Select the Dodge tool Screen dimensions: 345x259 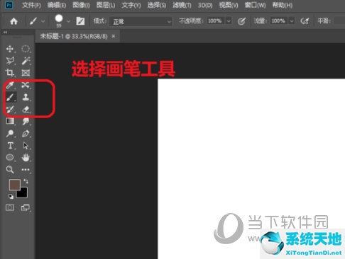click(10, 134)
